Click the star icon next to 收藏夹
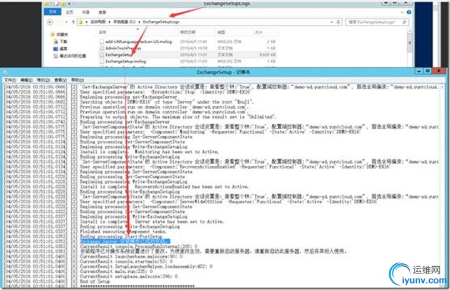 coord(52,34)
